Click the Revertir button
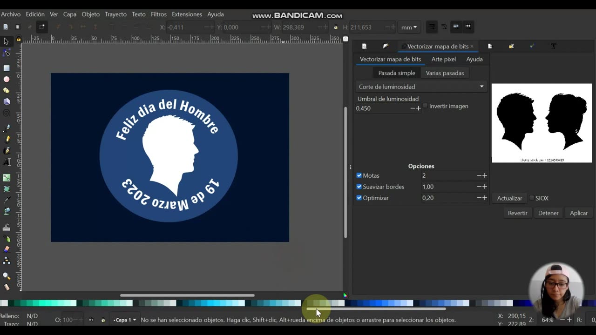 517,213
